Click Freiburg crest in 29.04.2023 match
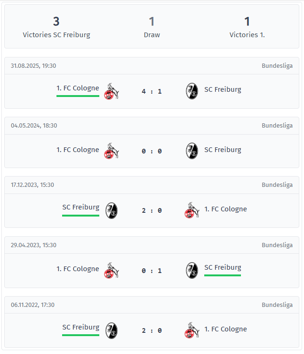Screen dimensions: 304x354 click(192, 270)
